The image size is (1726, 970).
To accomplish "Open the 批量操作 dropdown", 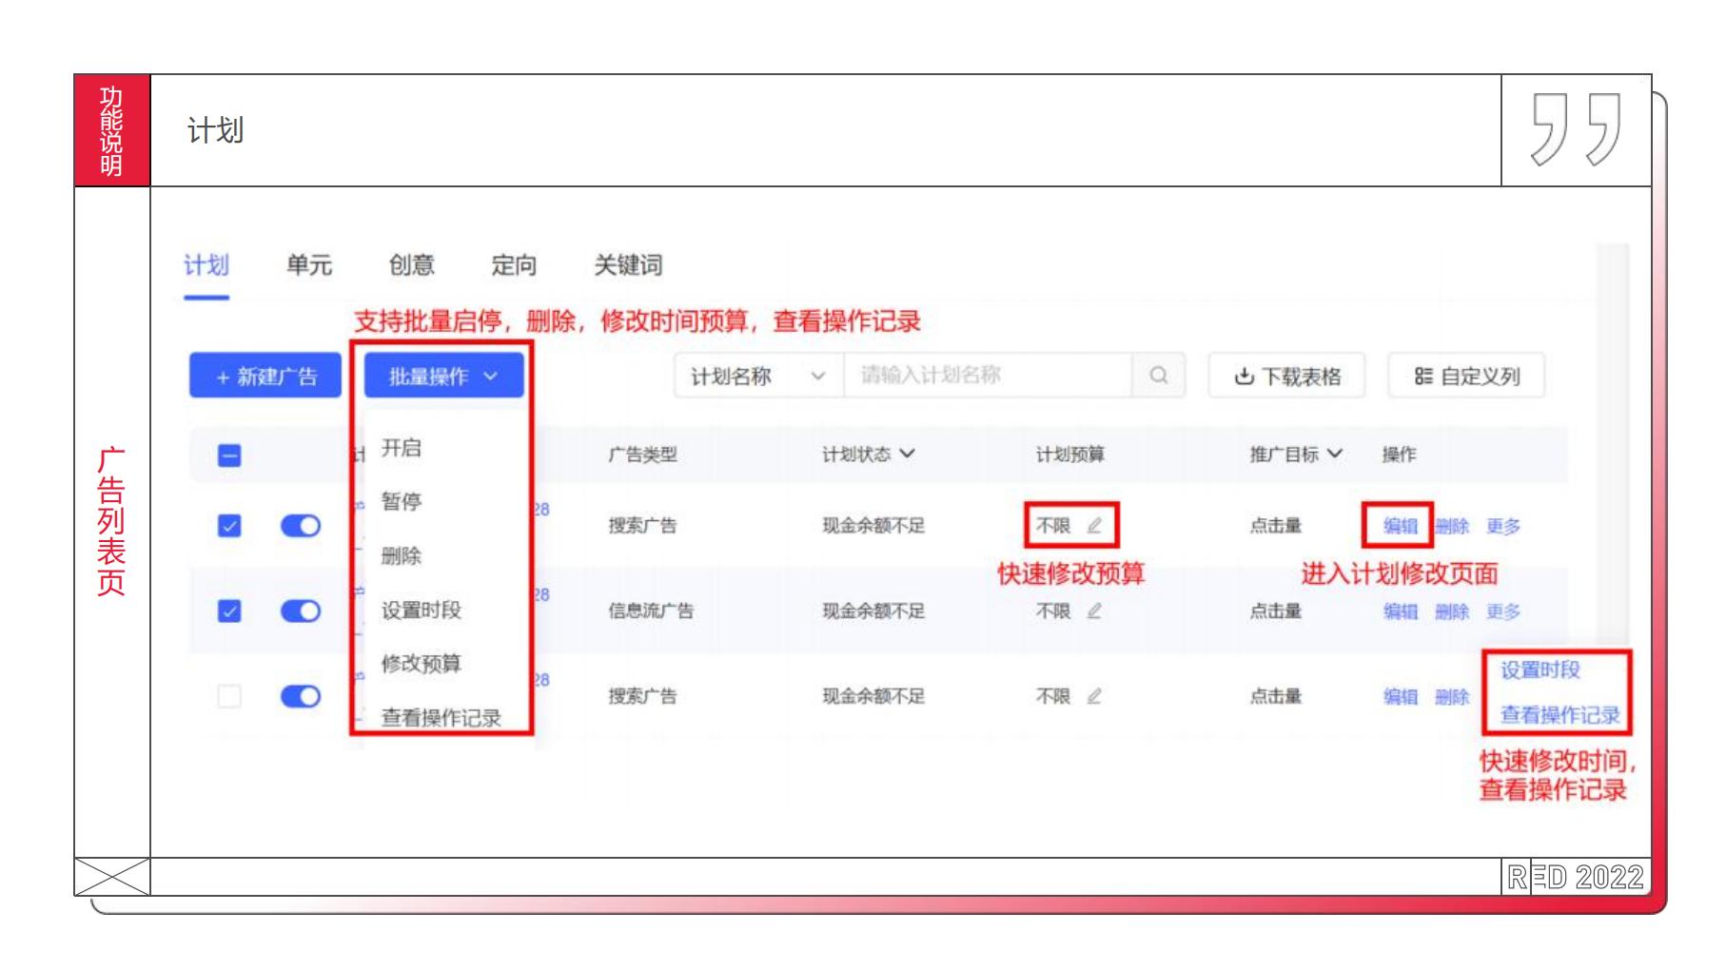I will (443, 377).
